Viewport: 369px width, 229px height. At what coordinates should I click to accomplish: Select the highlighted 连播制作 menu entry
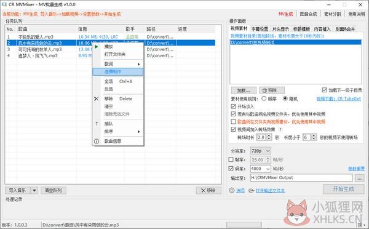(x=118, y=71)
